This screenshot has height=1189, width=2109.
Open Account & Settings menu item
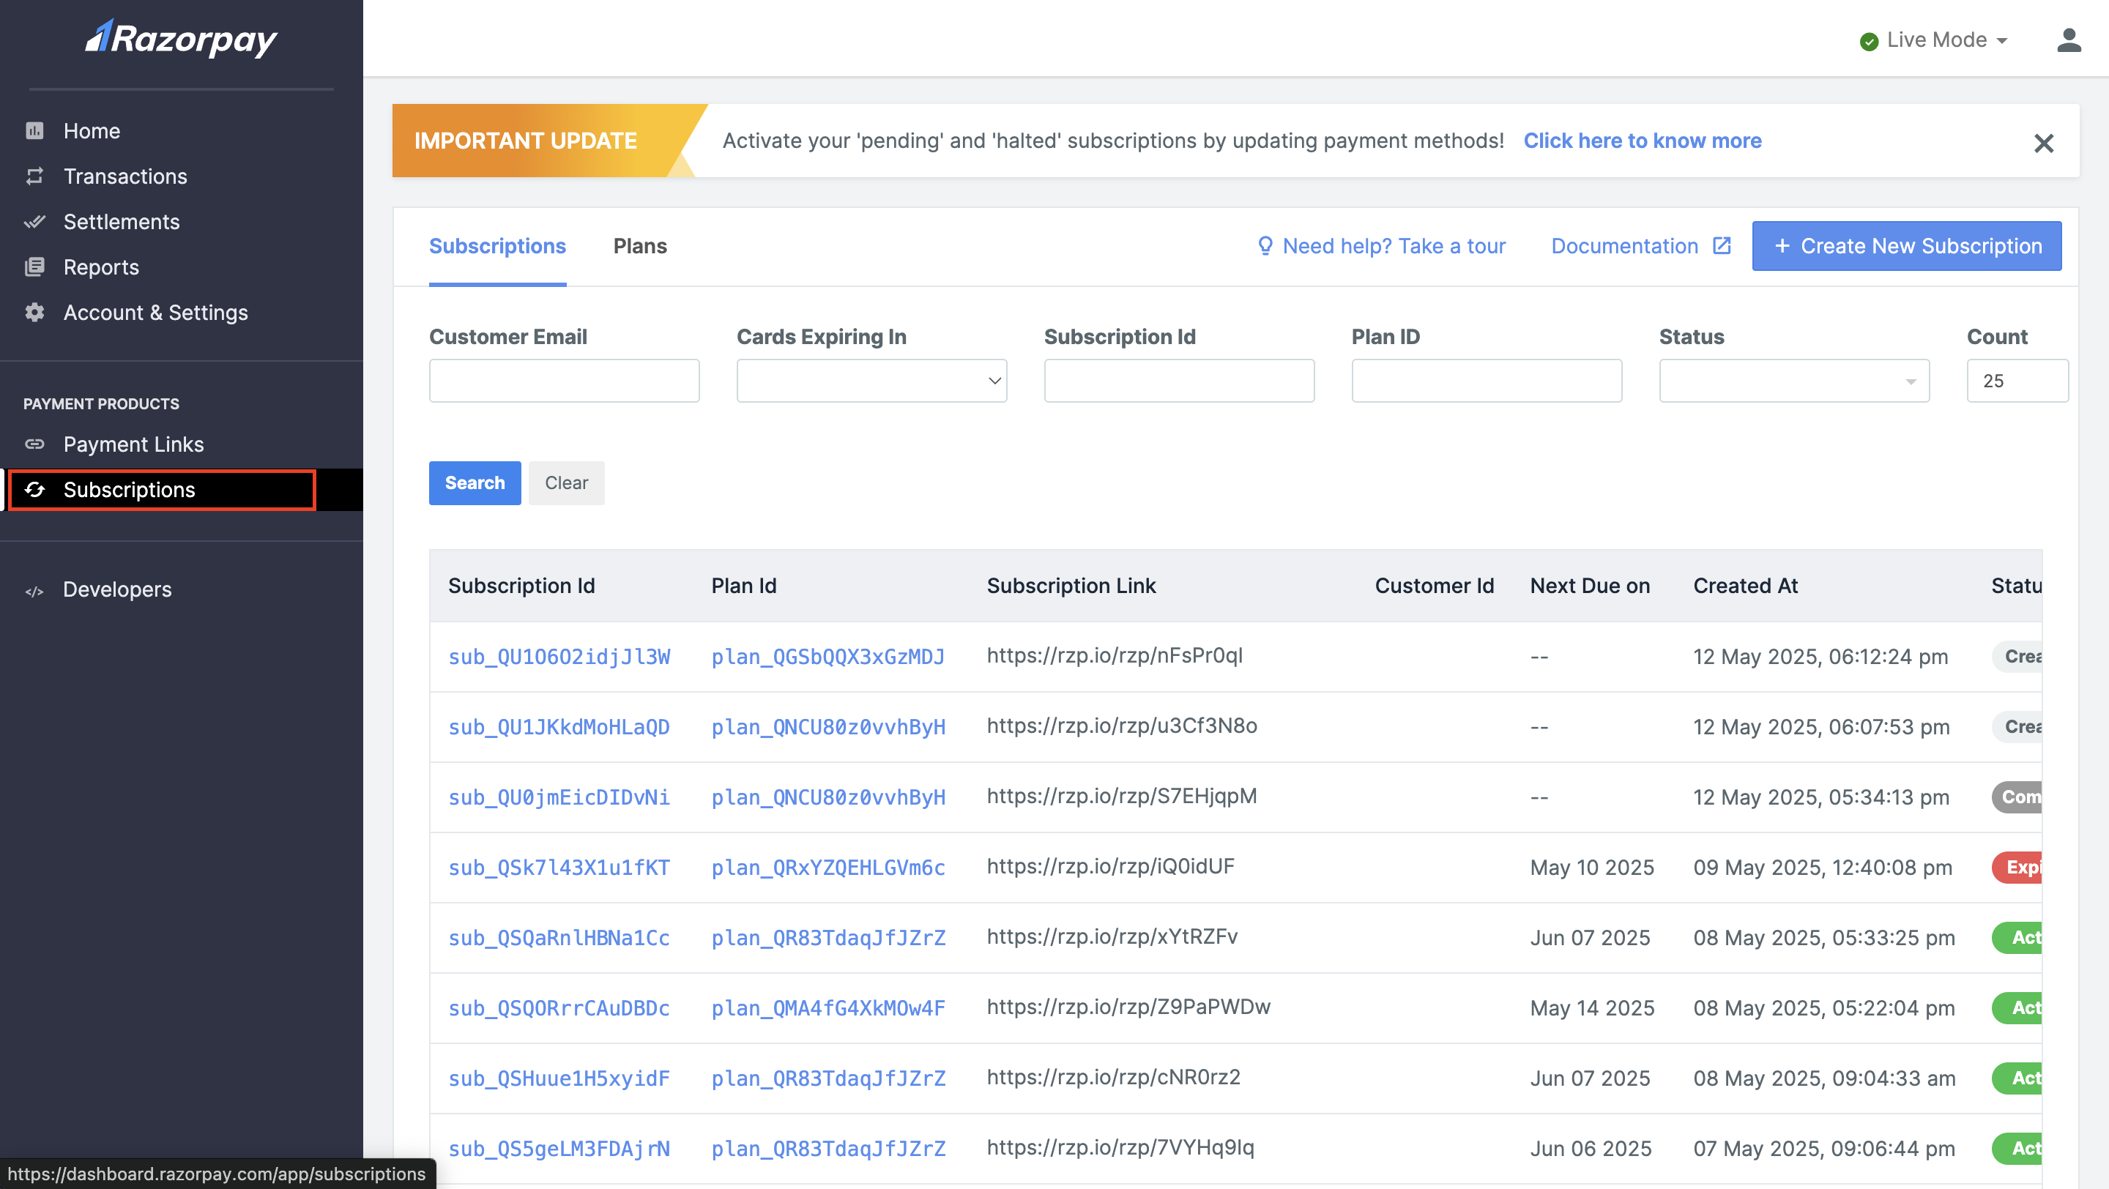[x=155, y=313]
